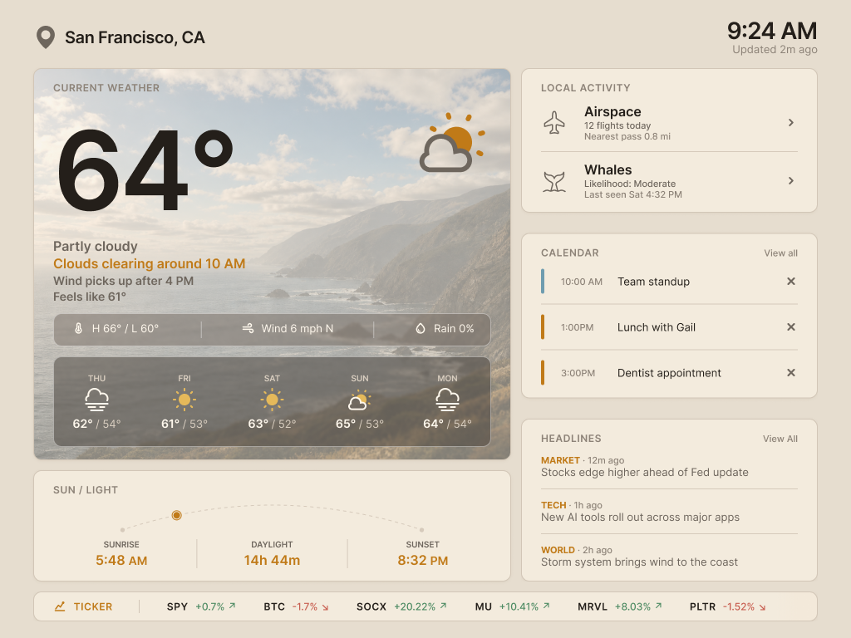
Task: Click the MARKET category tag
Action: point(560,460)
